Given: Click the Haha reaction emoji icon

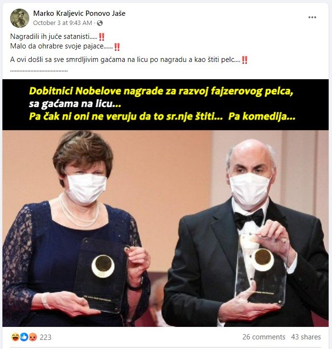Looking at the screenshot, I should [15, 337].
